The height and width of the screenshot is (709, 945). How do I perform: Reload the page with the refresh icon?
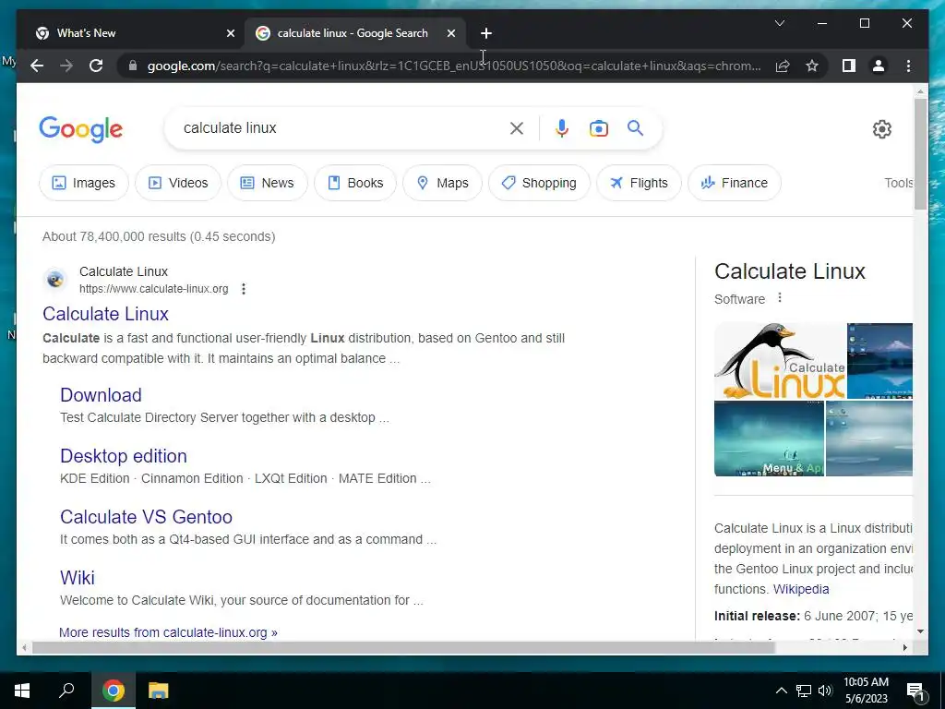(x=96, y=66)
